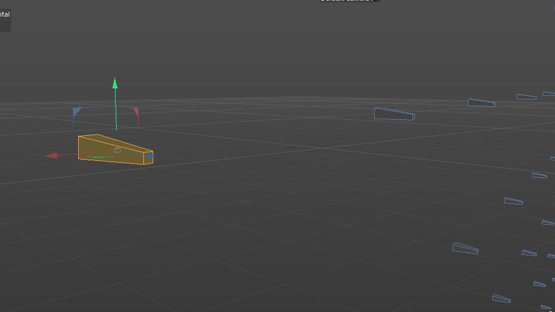Select the blue plane-constraint gizmo handle

(77, 112)
